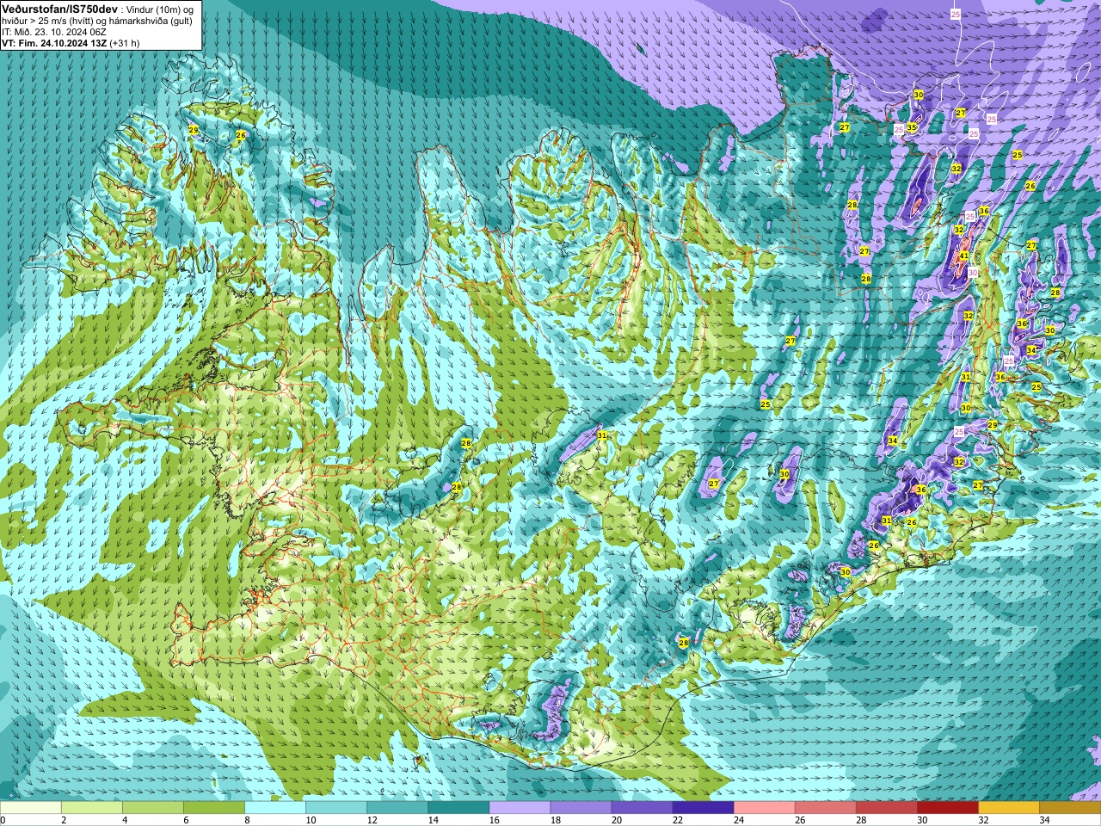Click the legend tick label '4'
This screenshot has width=1101, height=826.
coord(125,820)
